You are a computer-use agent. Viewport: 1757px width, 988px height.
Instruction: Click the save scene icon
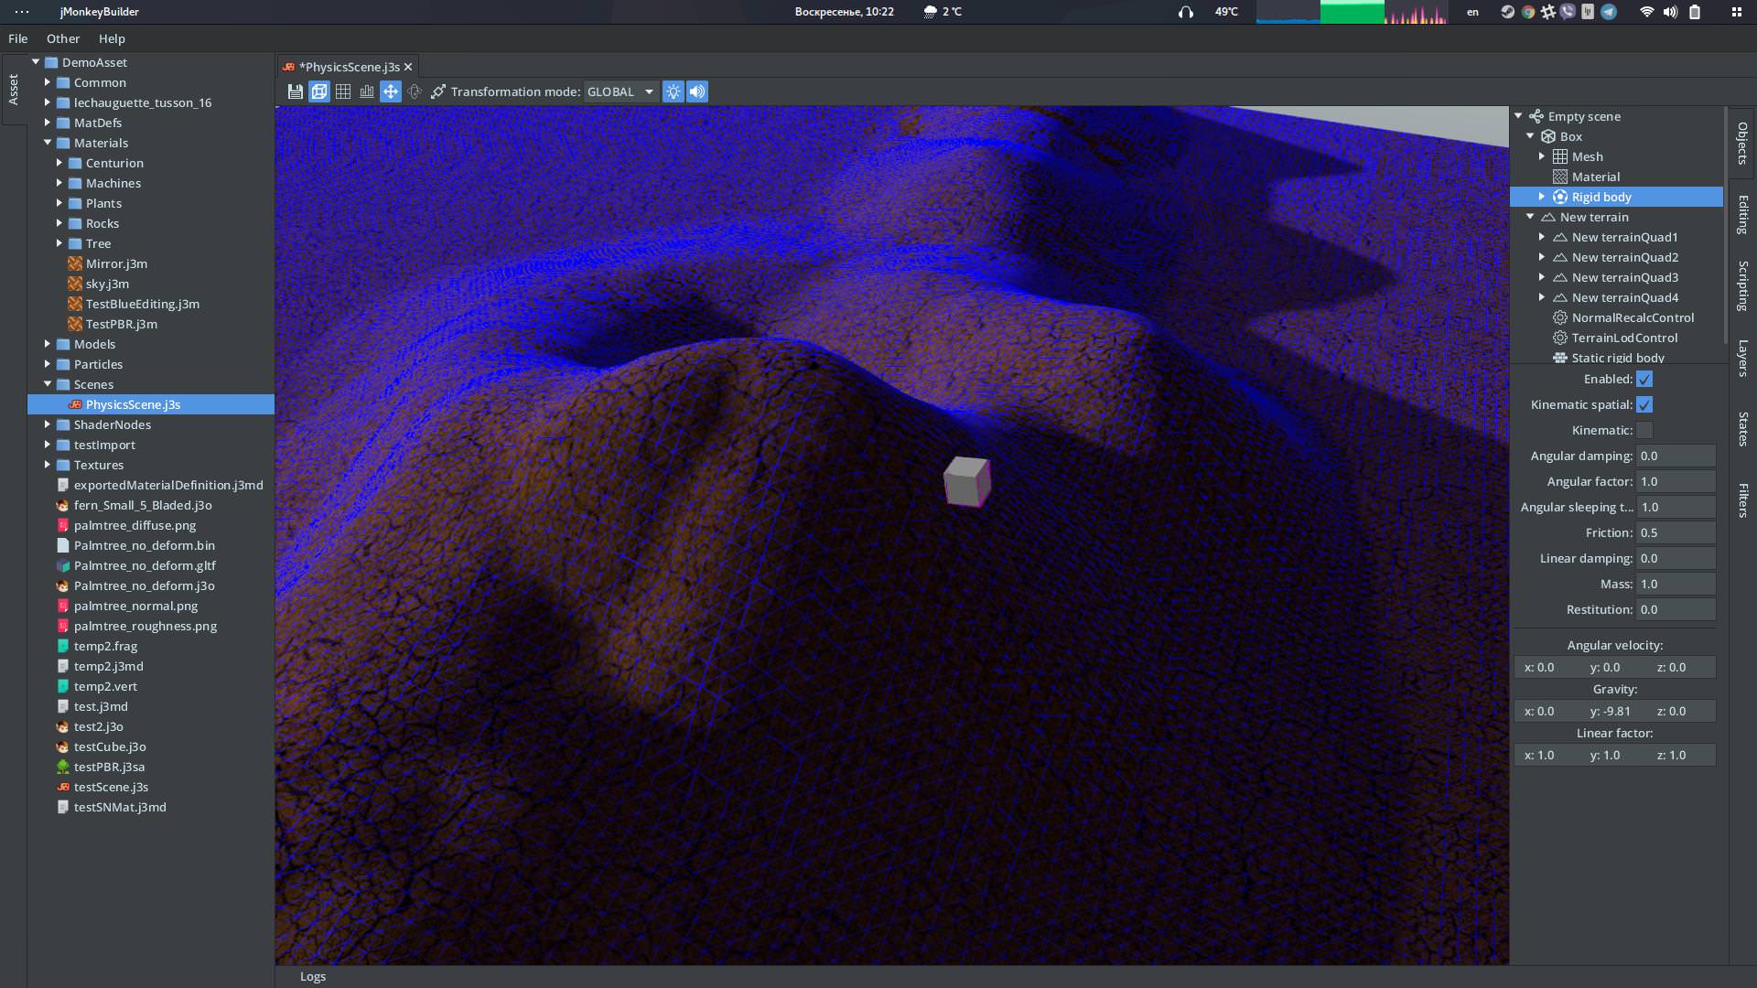295,91
